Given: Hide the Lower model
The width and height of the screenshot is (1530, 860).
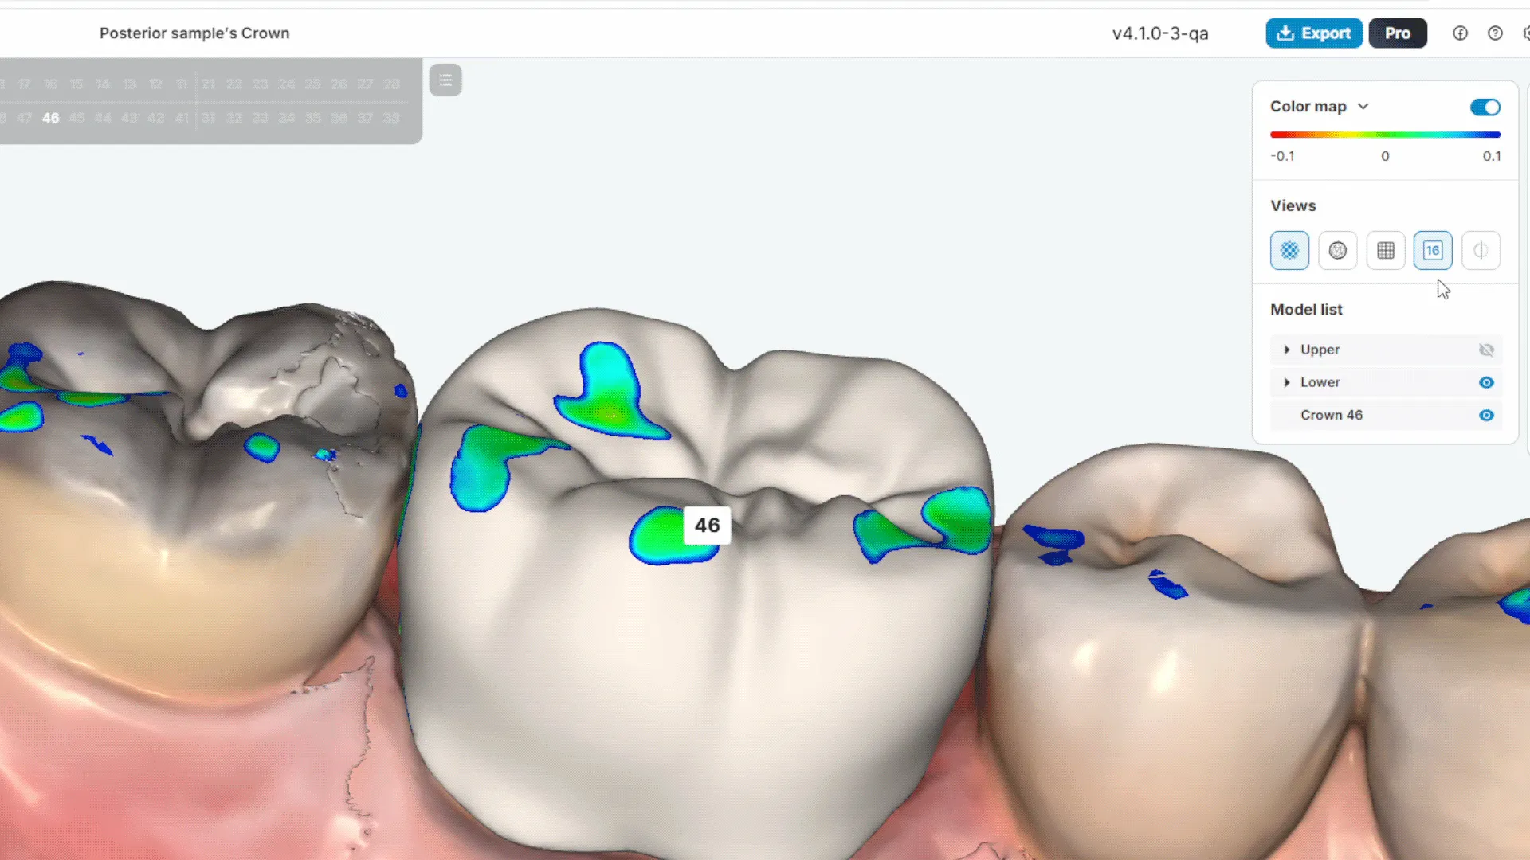Looking at the screenshot, I should pos(1486,382).
